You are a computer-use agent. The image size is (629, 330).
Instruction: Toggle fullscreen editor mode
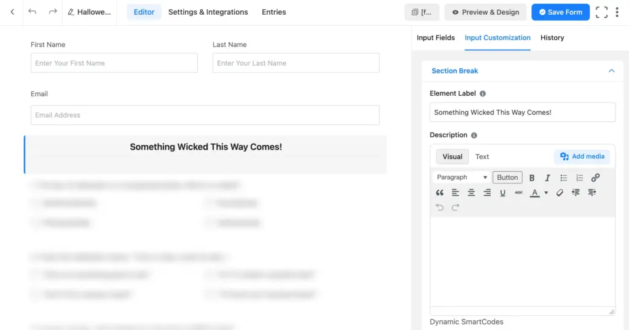(x=601, y=12)
